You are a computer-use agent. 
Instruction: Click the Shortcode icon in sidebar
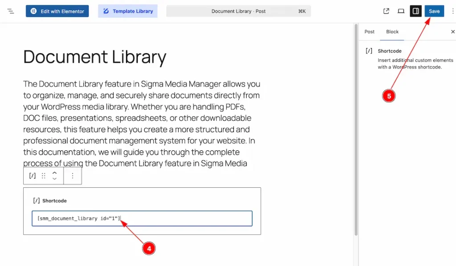click(369, 51)
